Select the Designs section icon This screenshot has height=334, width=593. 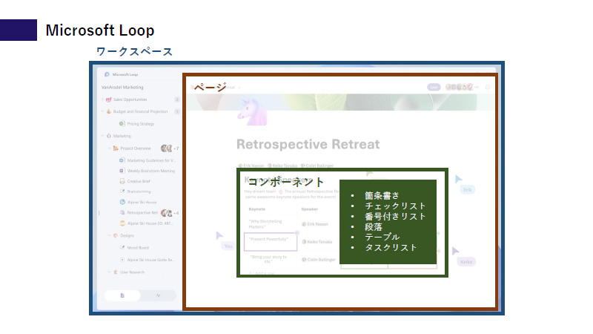116,235
